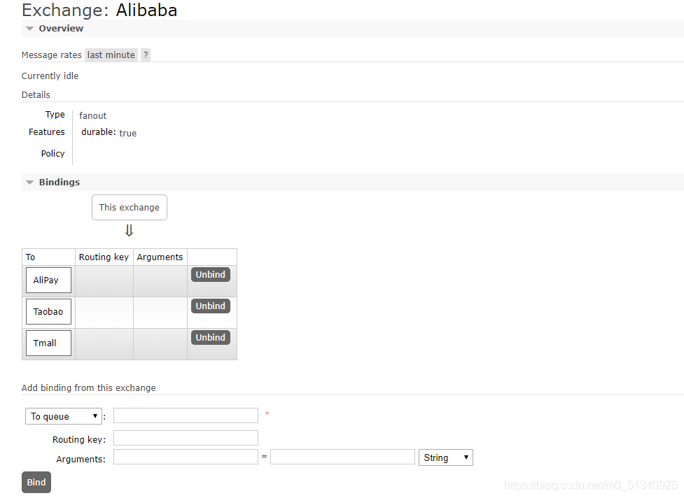Select the 'Exchange: Alibaba' page title

pyautogui.click(x=99, y=10)
